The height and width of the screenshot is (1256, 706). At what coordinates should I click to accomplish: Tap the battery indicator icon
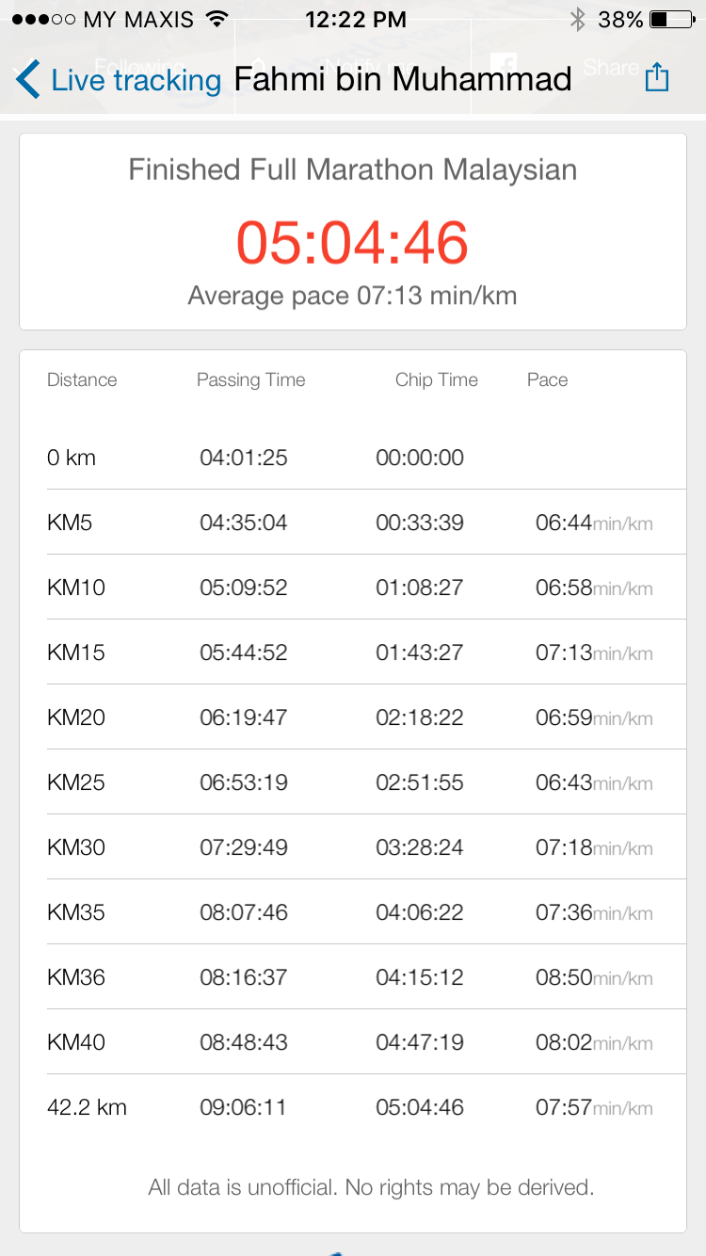point(671,20)
